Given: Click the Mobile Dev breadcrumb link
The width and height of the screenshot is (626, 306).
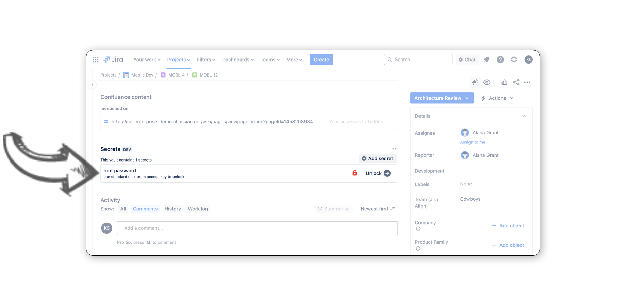Looking at the screenshot, I should point(142,75).
